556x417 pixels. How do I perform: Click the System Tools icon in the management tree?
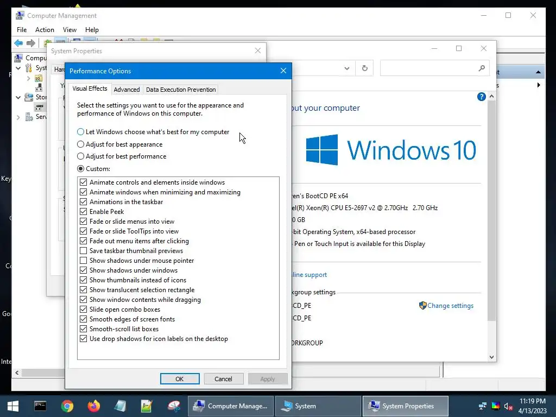coord(29,68)
